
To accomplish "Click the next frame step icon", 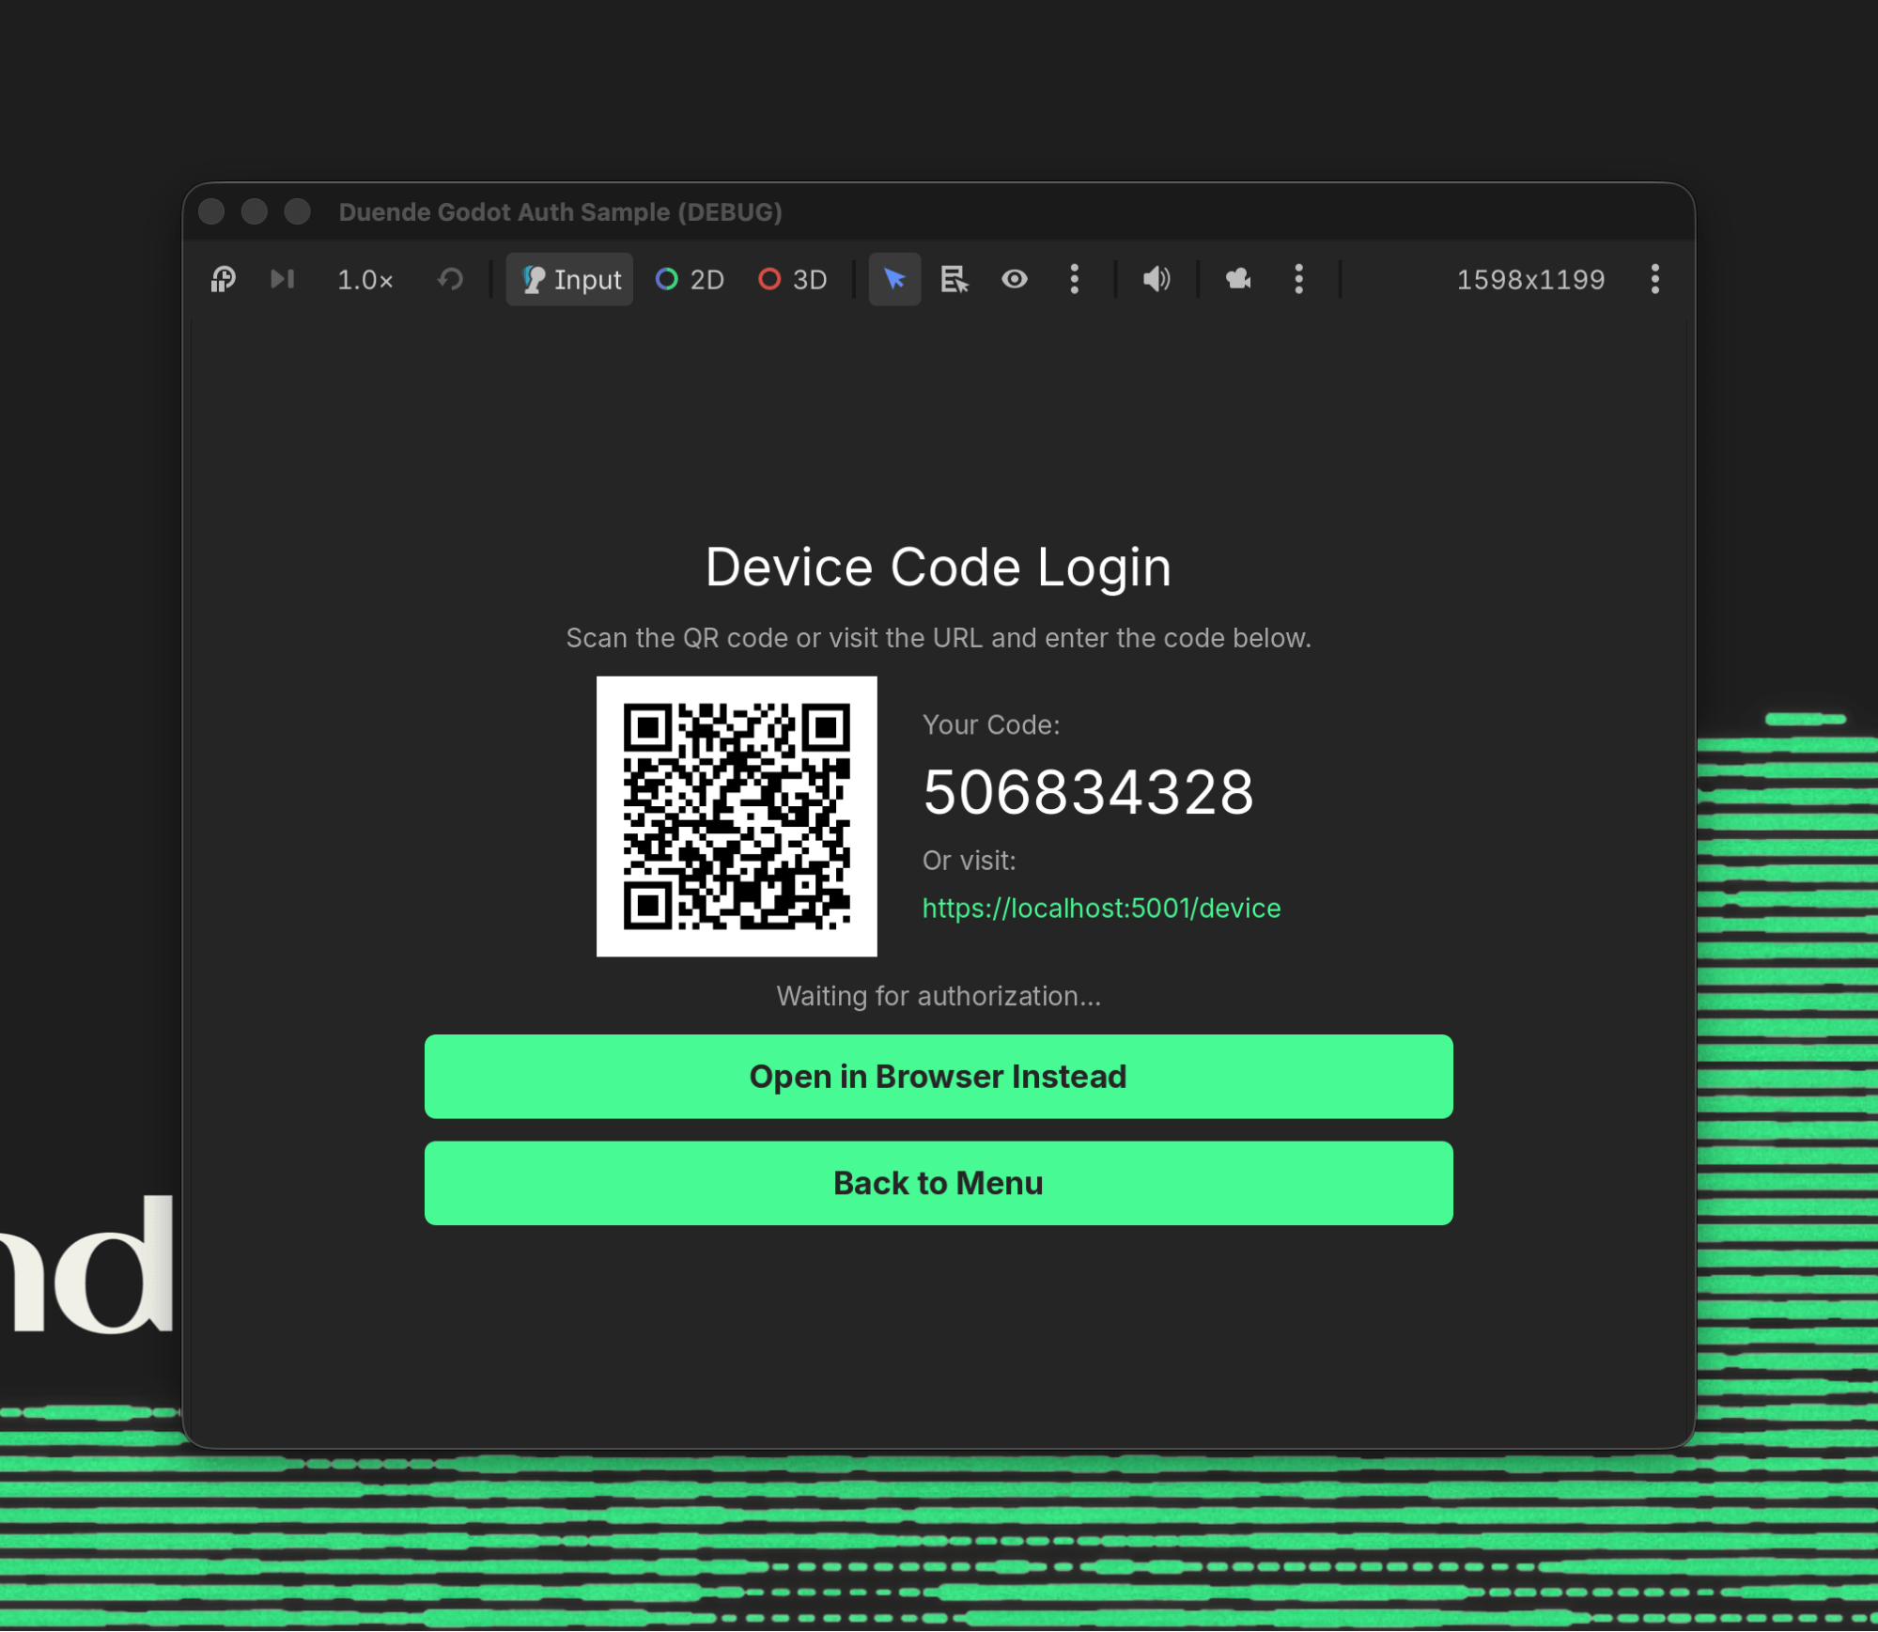I will [282, 279].
